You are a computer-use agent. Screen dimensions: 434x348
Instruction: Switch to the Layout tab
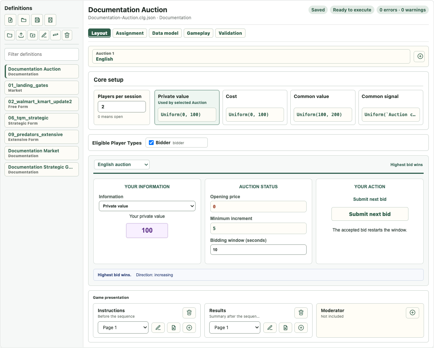pos(99,33)
